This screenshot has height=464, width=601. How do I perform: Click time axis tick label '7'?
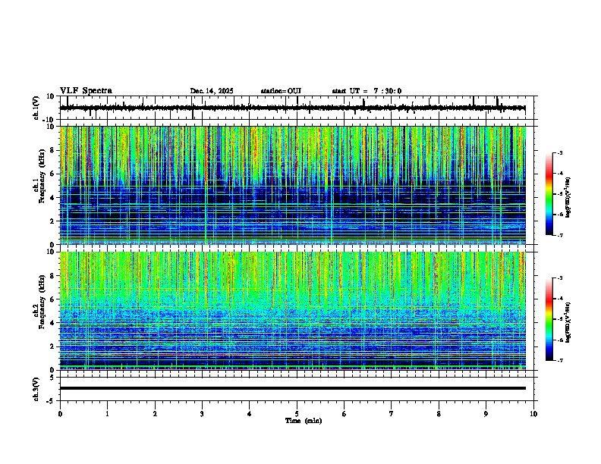tap(392, 414)
